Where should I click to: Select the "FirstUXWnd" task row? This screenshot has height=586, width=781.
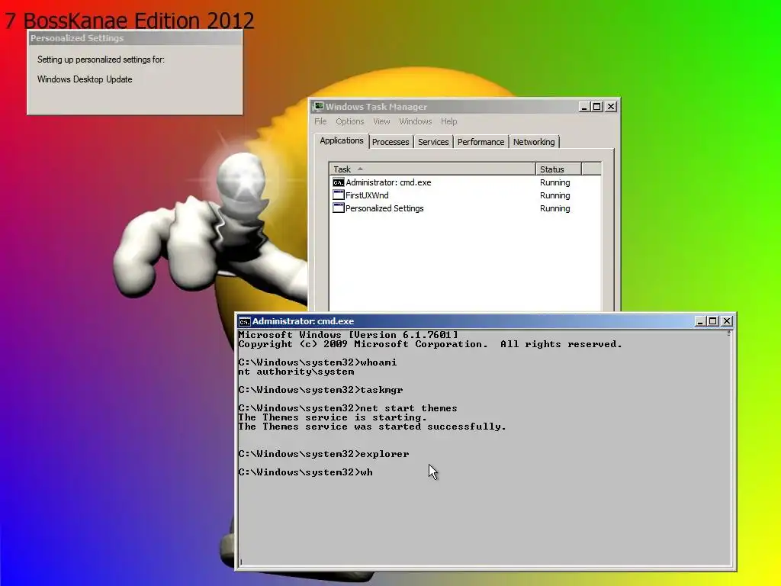pos(465,195)
